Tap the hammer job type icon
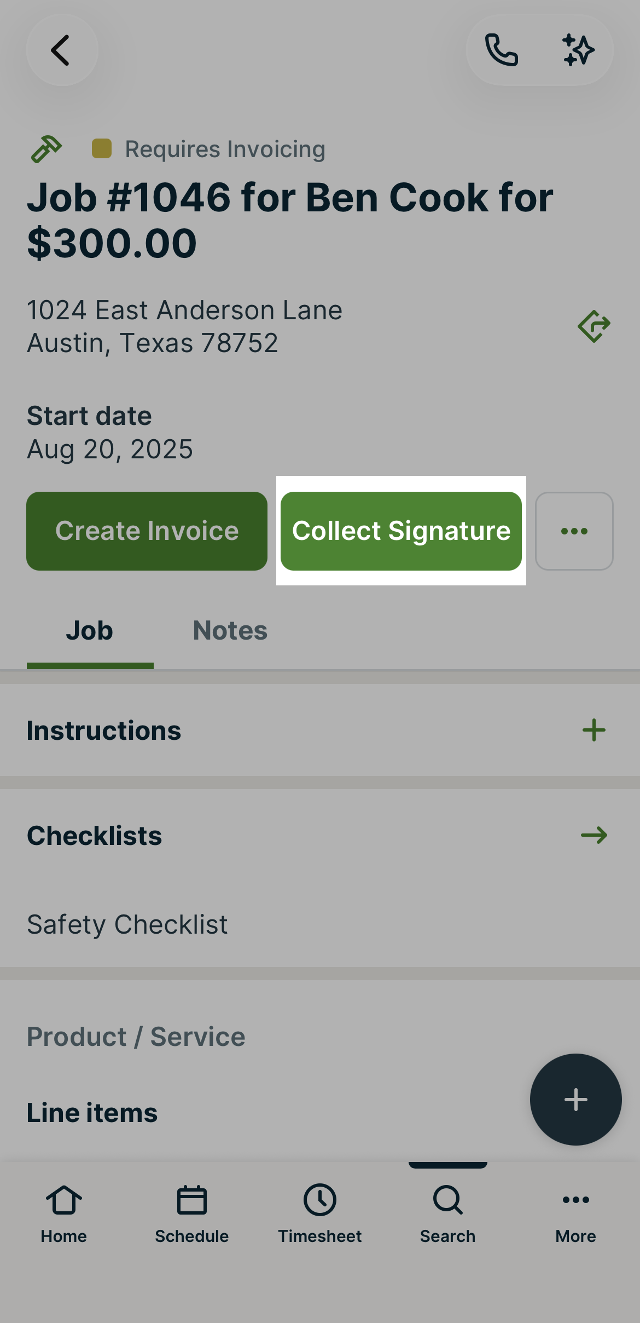 [46, 149]
